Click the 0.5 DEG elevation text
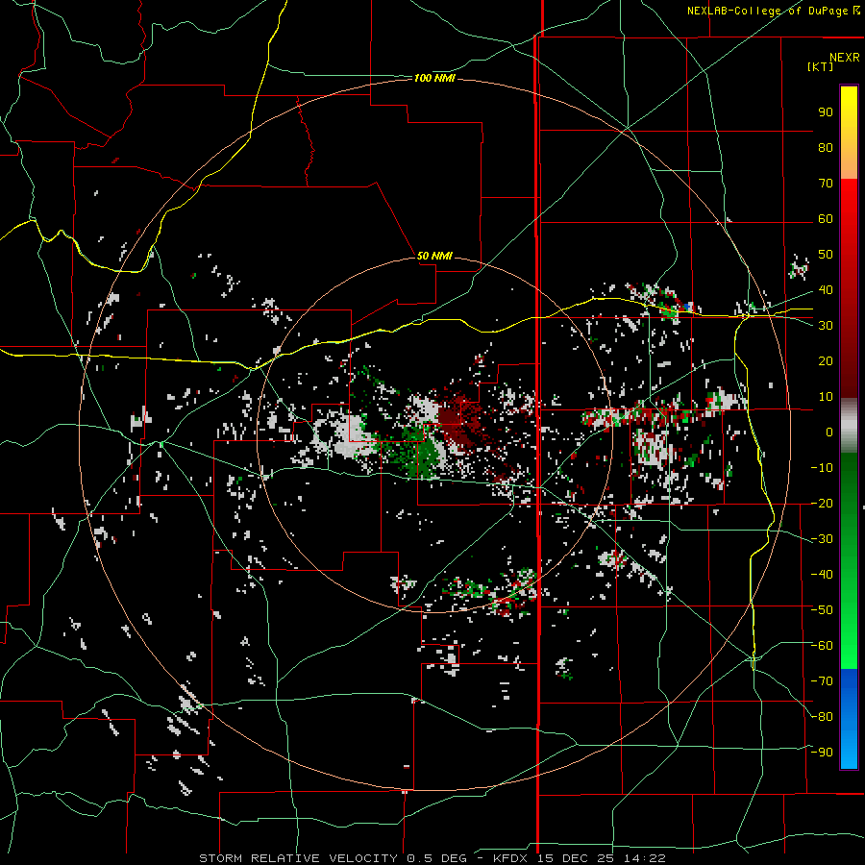The image size is (865, 865). tap(437, 858)
